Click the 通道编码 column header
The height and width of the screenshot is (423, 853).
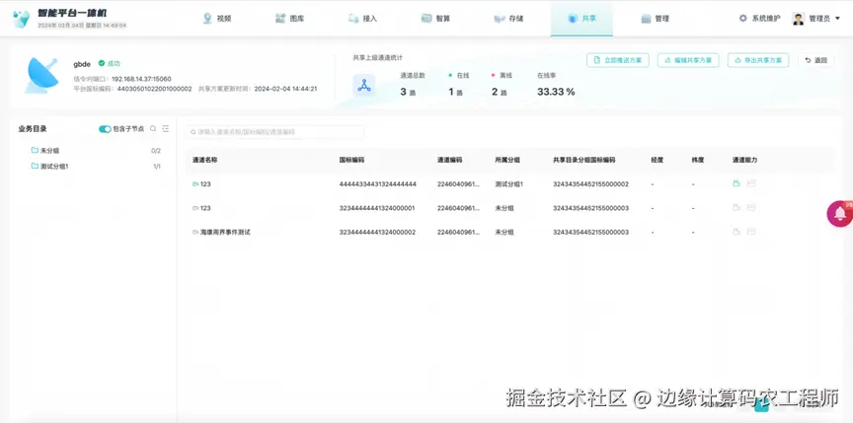tap(450, 160)
